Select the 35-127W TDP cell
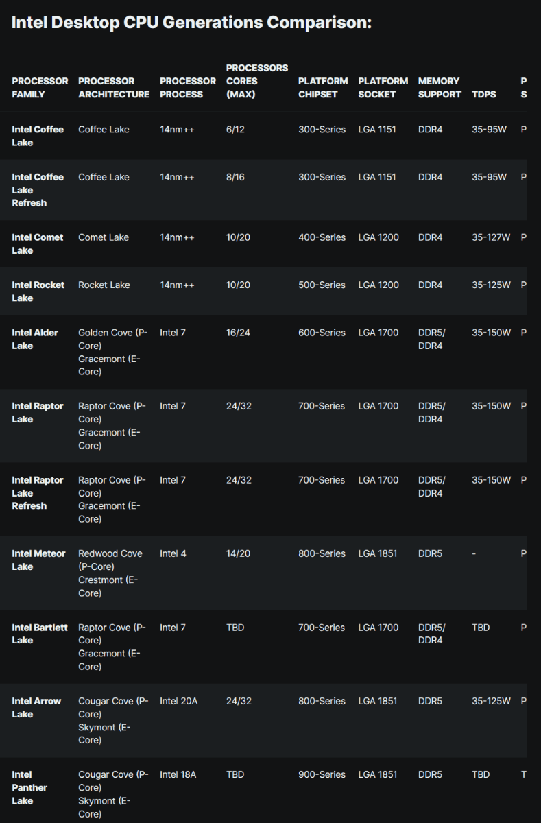This screenshot has width=541, height=823. 491,237
